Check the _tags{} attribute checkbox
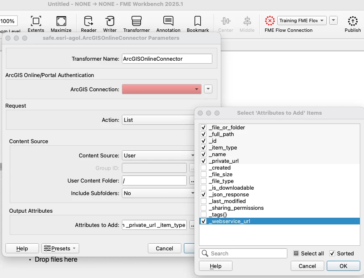364x278 pixels. pyautogui.click(x=204, y=215)
